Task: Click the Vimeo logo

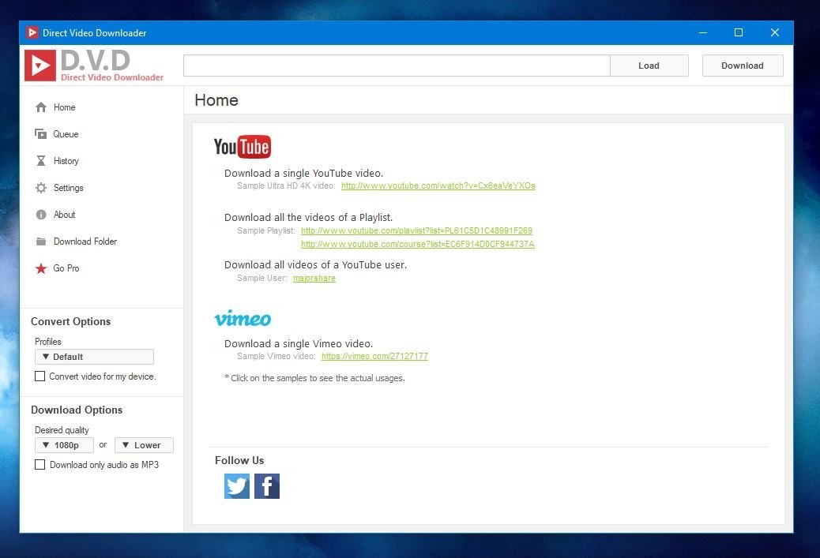Action: [243, 318]
